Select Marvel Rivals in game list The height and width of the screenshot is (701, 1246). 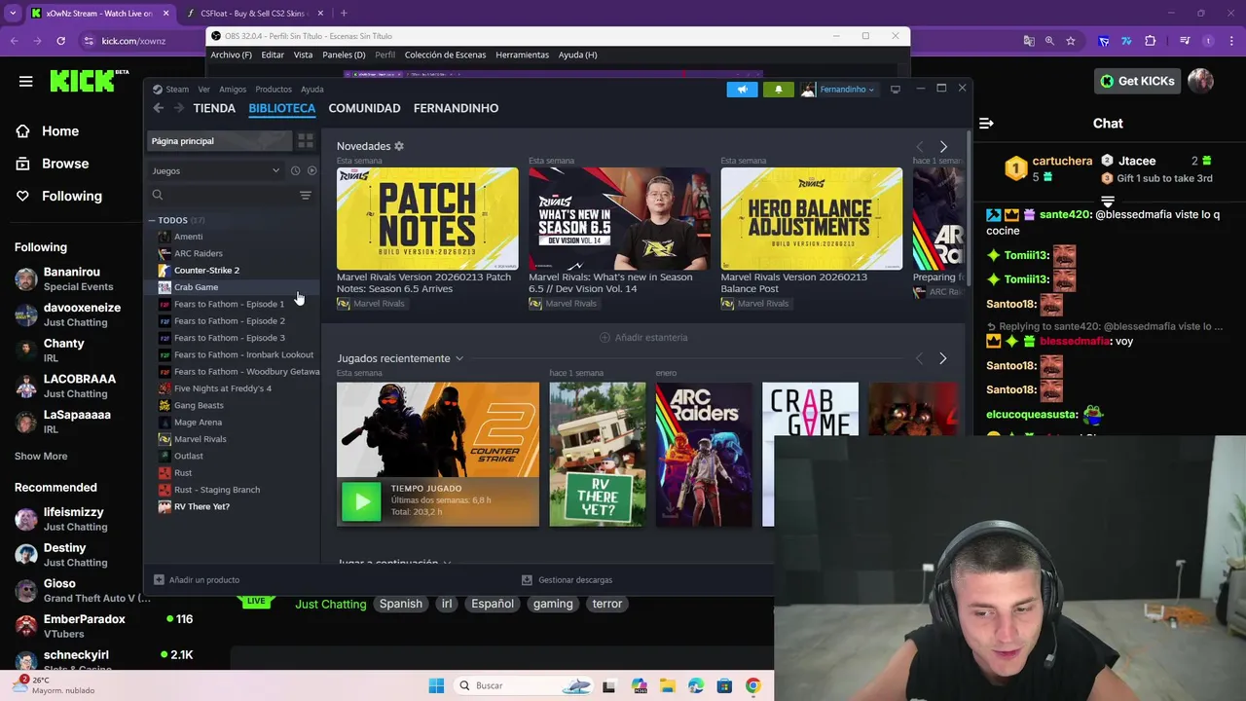coord(201,439)
